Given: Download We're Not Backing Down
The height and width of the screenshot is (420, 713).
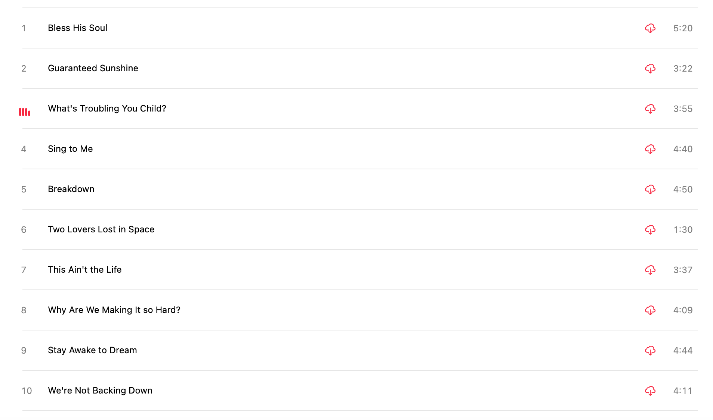Looking at the screenshot, I should [650, 391].
